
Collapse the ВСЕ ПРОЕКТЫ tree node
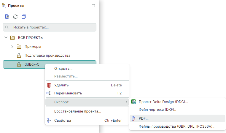pyautogui.click(x=6, y=38)
